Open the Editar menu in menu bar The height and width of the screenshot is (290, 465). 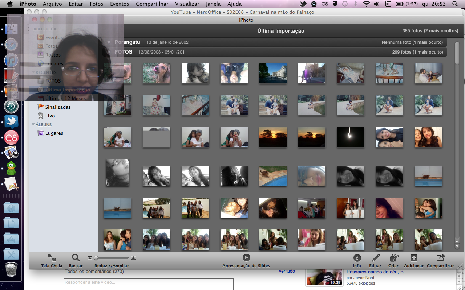(x=76, y=4)
